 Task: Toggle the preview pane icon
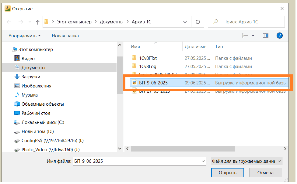click(x=265, y=36)
